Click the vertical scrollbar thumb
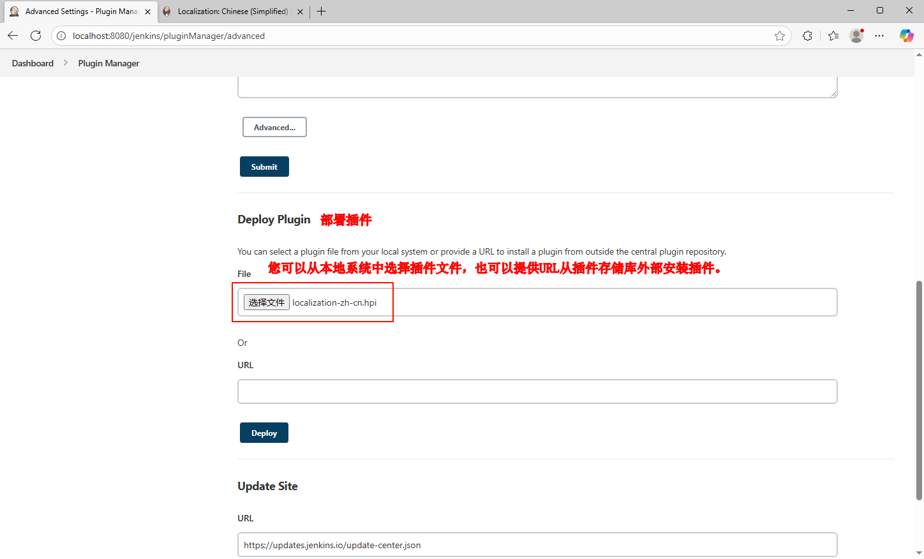 click(x=919, y=389)
